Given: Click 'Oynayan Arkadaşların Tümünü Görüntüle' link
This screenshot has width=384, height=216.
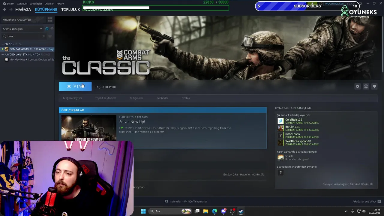Looking at the screenshot, I should pyautogui.click(x=348, y=184).
